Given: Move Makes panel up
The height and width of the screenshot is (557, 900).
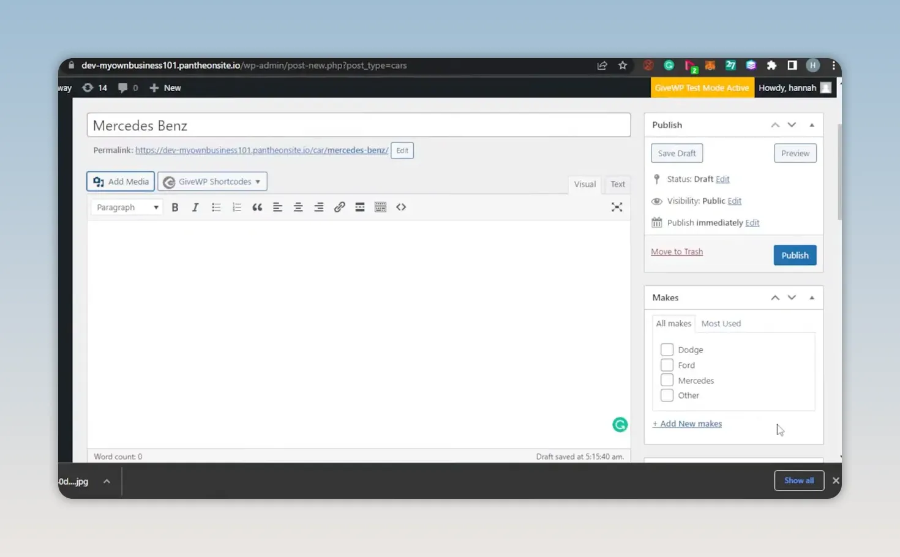Looking at the screenshot, I should 775,297.
